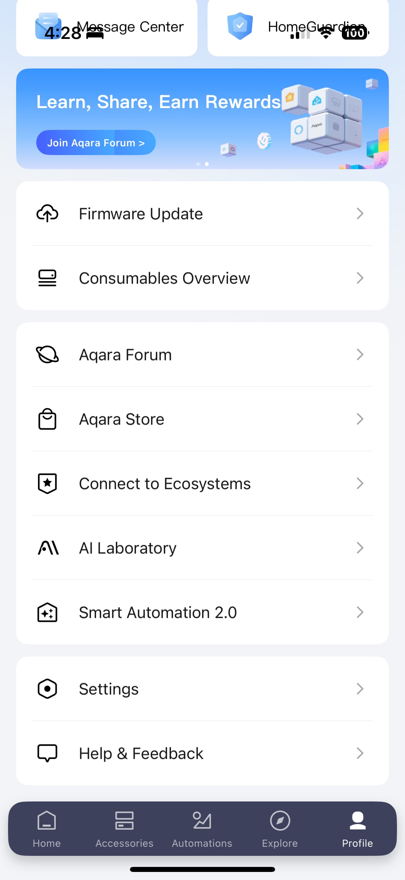This screenshot has width=405, height=880.
Task: Open Aqara Store via its chevron arrow
Action: (x=360, y=419)
